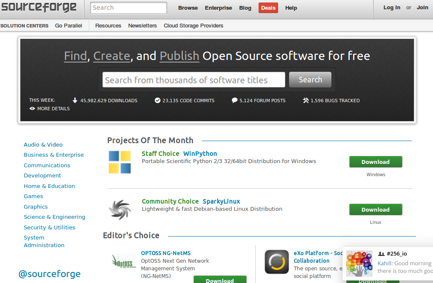Image resolution: width=433 pixels, height=283 pixels.
Task: Click the #256_io chat thumbnail image
Action: 359,264
